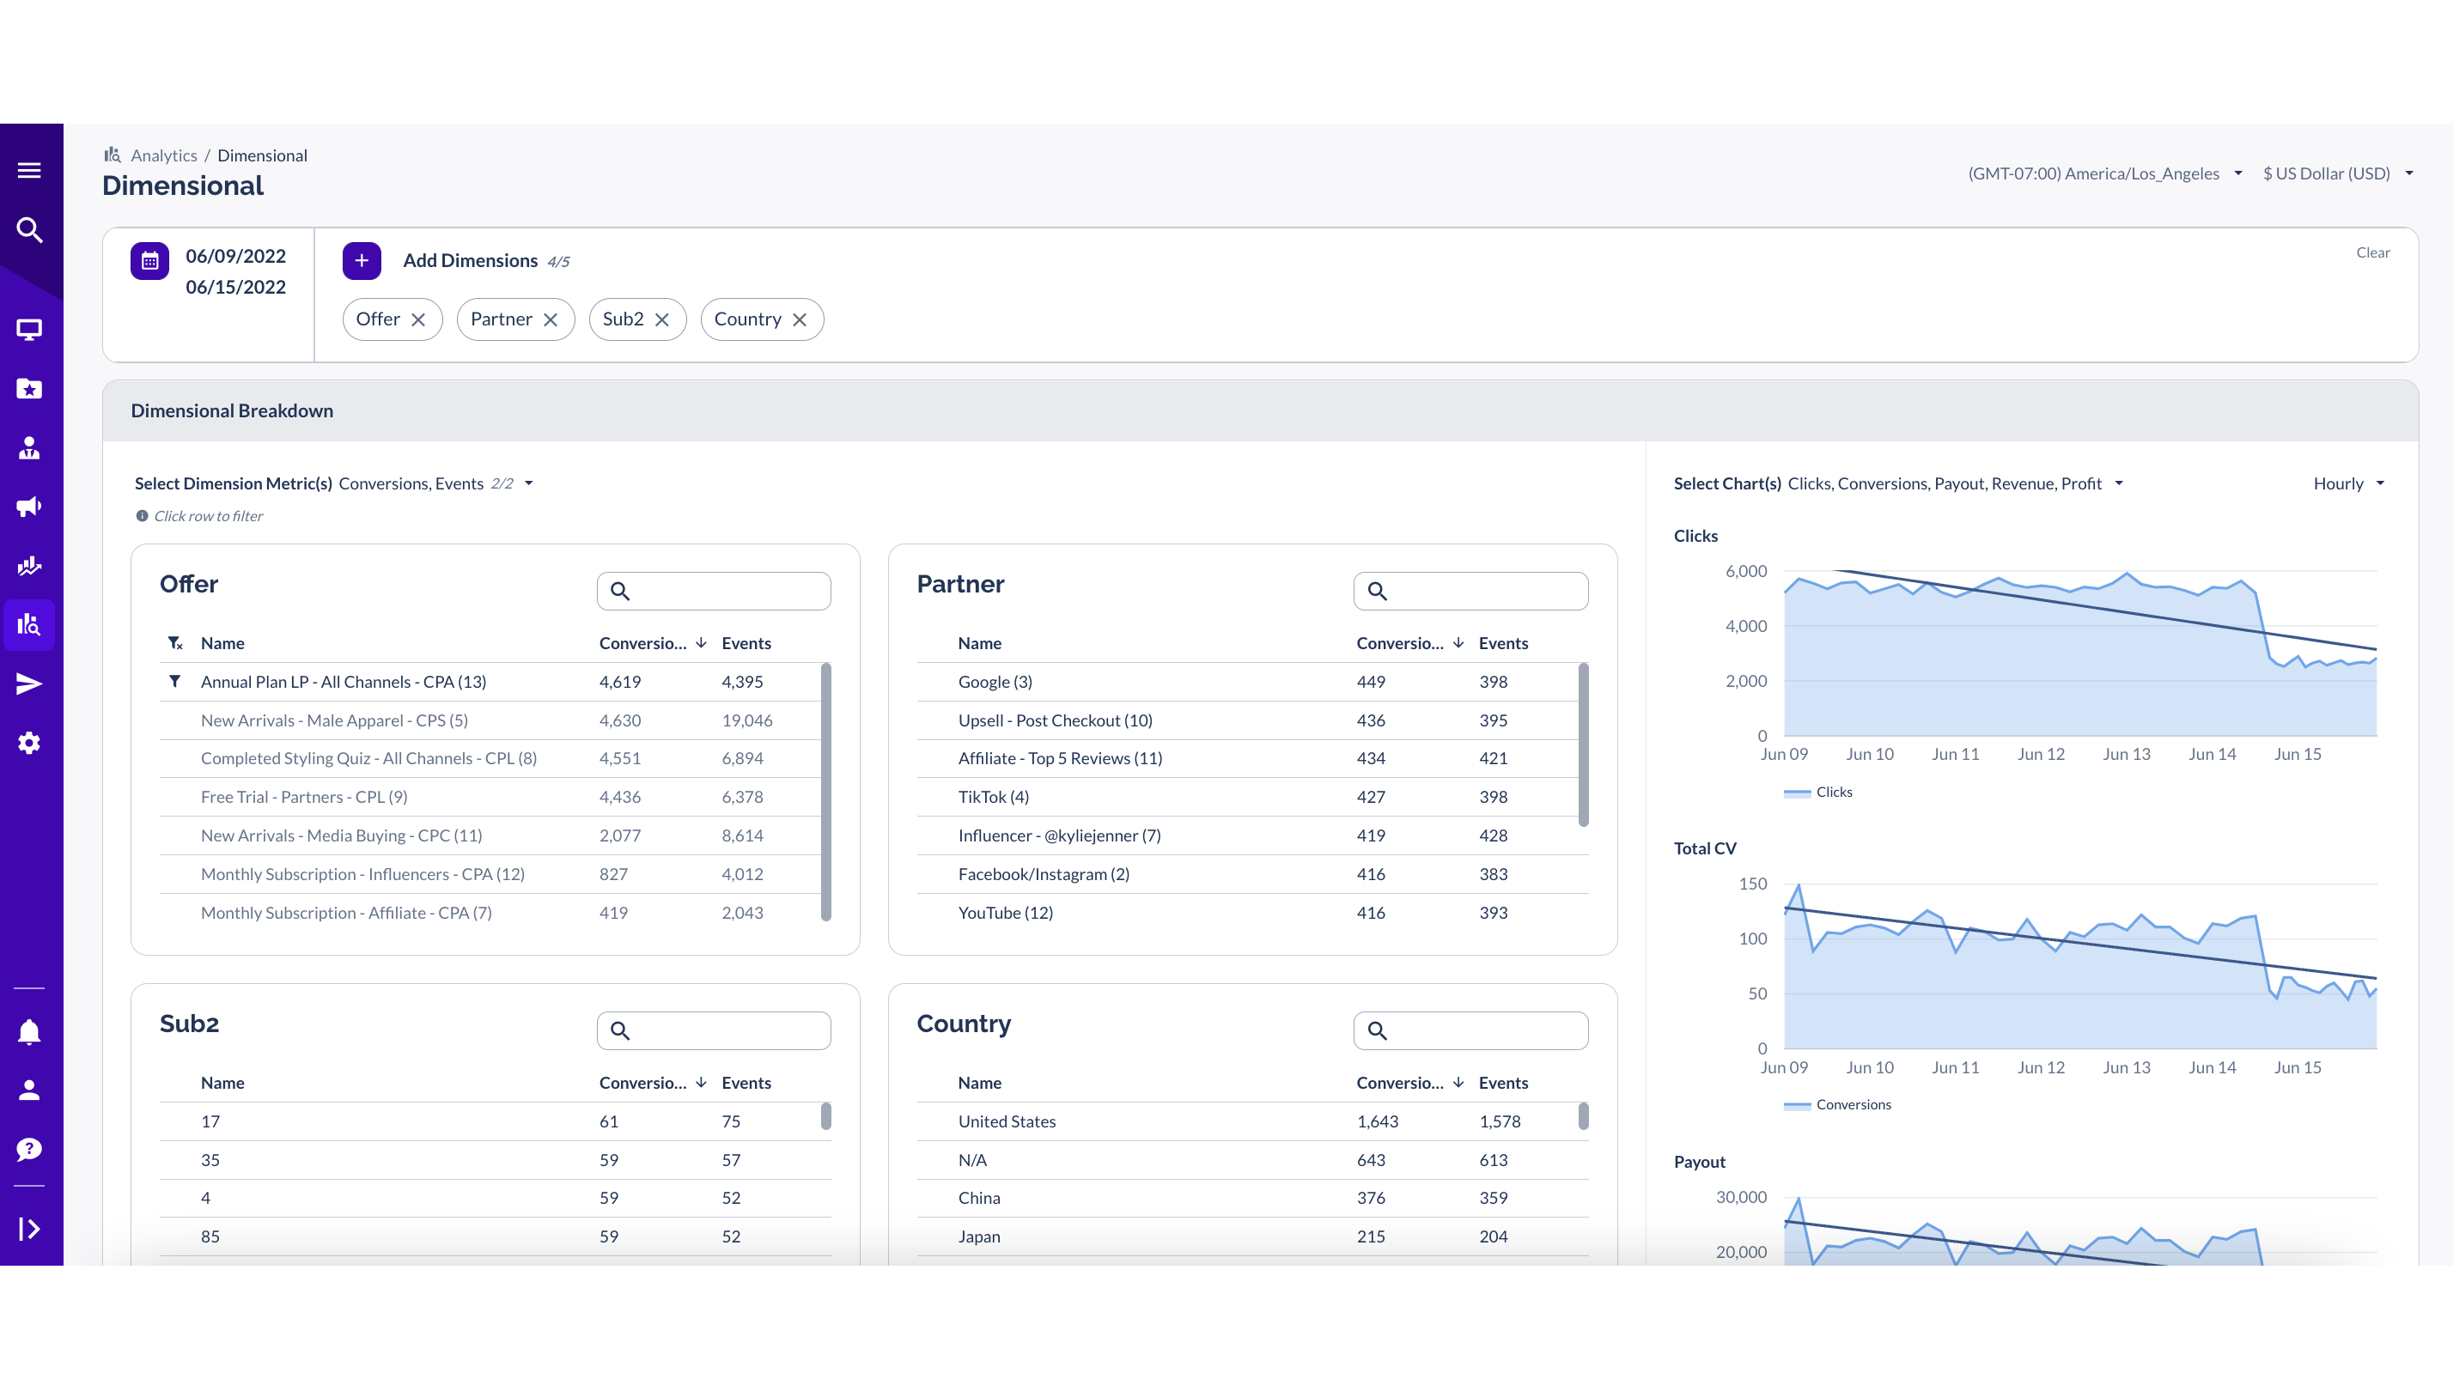Click the help question mark icon
2453x1379 pixels.
29,1149
